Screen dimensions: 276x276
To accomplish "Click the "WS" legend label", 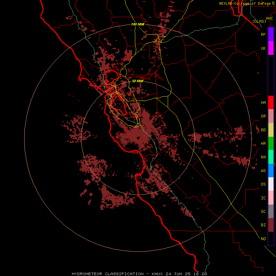I will coord(263,171).
